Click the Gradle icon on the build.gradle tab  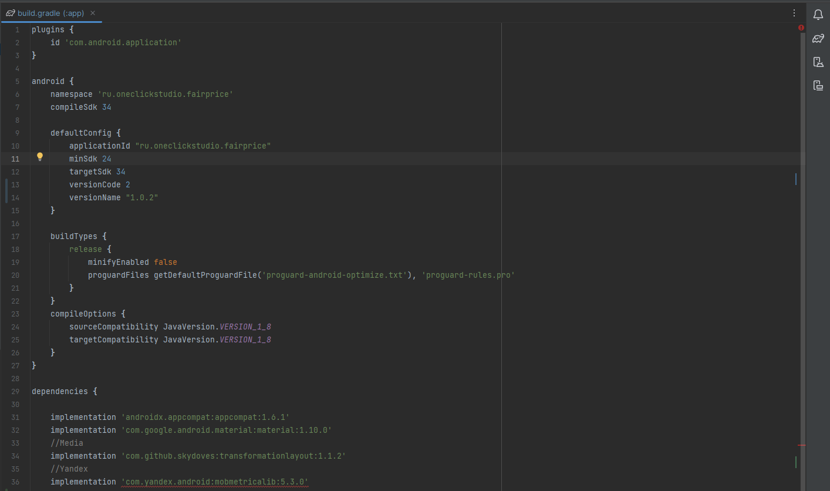pyautogui.click(x=11, y=13)
